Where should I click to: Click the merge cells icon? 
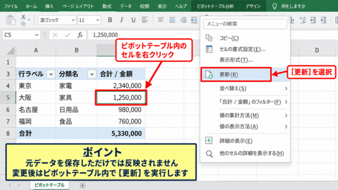click(194, 20)
